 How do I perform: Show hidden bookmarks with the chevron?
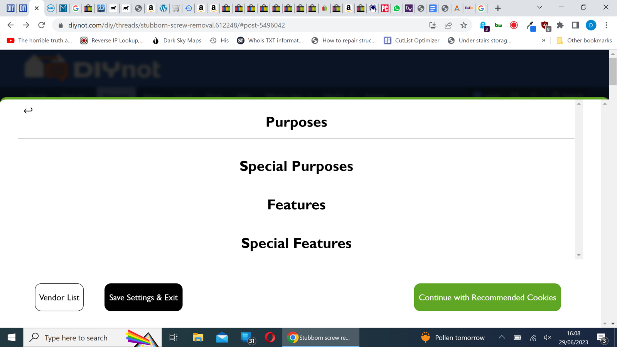[544, 40]
